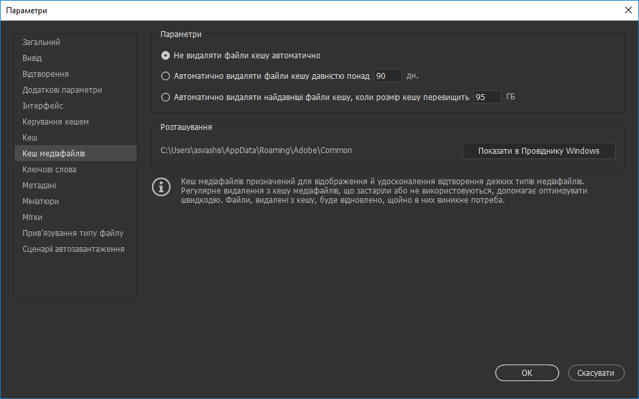Close the Параметри dialog window
This screenshot has height=399, width=639.
click(628, 10)
